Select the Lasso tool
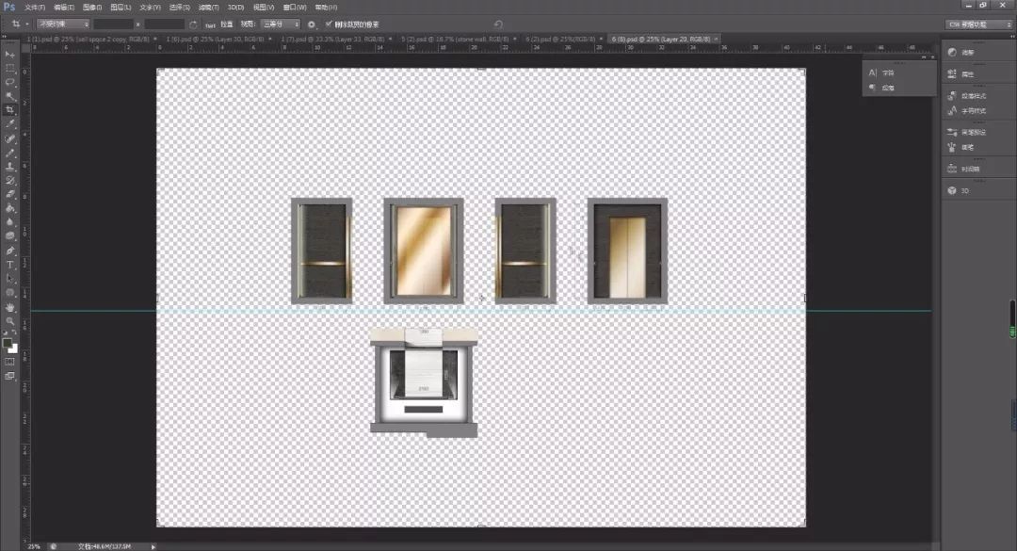 pos(9,83)
